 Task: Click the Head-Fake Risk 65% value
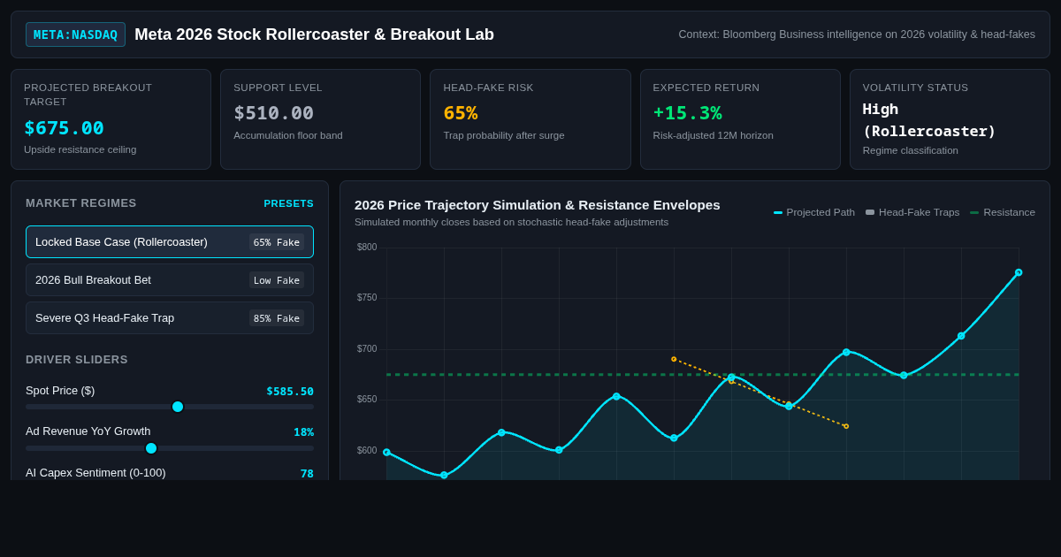tap(460, 113)
